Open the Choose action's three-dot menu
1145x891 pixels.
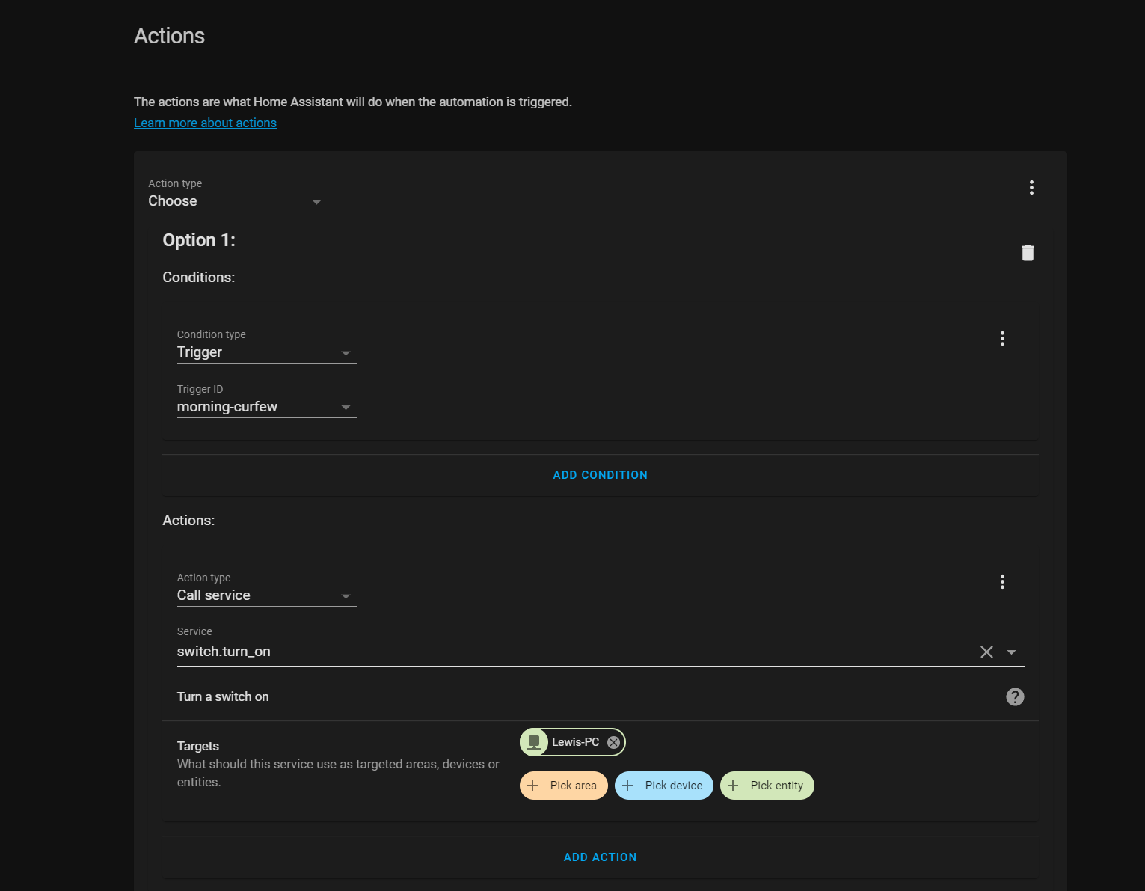click(1031, 188)
